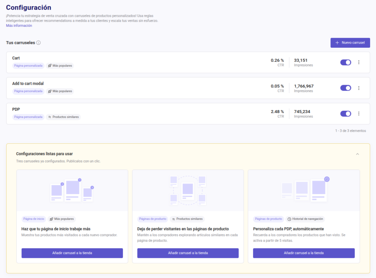Click the Tus carruseles section heading
The width and height of the screenshot is (376, 278).
click(21, 43)
